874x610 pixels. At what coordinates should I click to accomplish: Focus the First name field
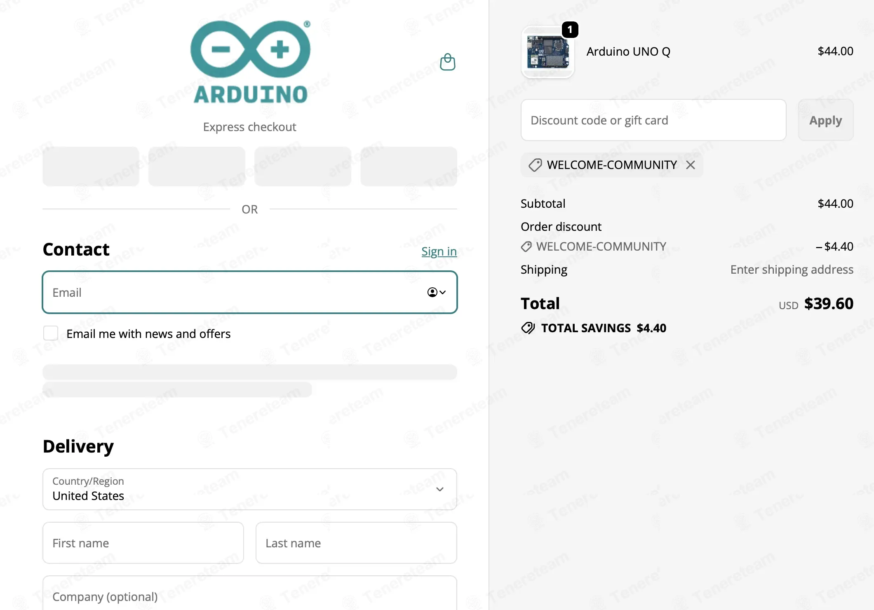coord(143,543)
